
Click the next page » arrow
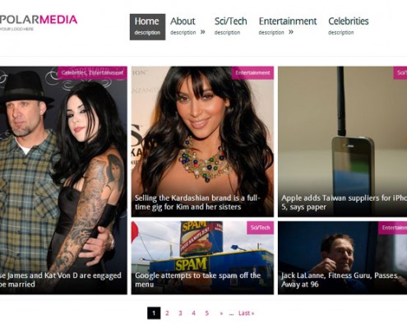tap(221, 313)
